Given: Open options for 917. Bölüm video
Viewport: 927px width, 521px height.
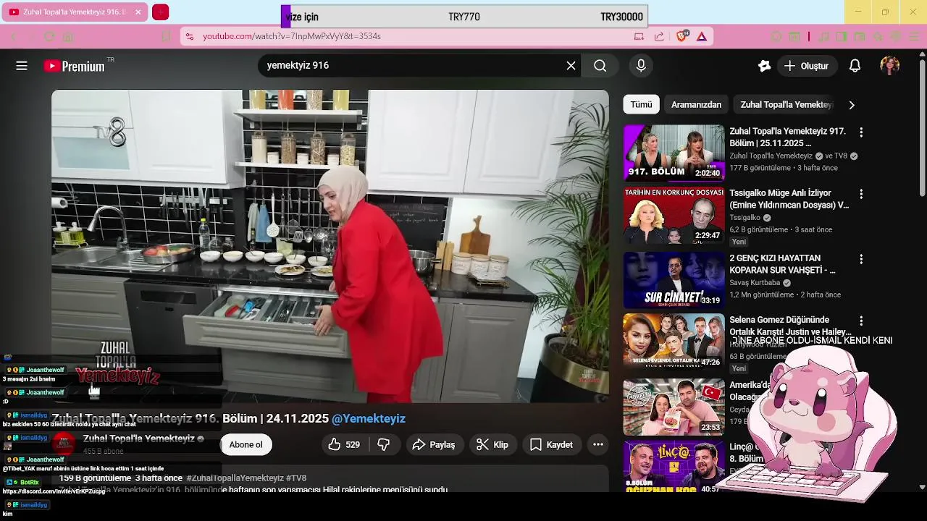Looking at the screenshot, I should [x=861, y=132].
